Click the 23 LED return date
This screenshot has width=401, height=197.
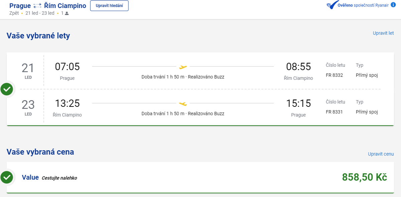[x=28, y=108]
